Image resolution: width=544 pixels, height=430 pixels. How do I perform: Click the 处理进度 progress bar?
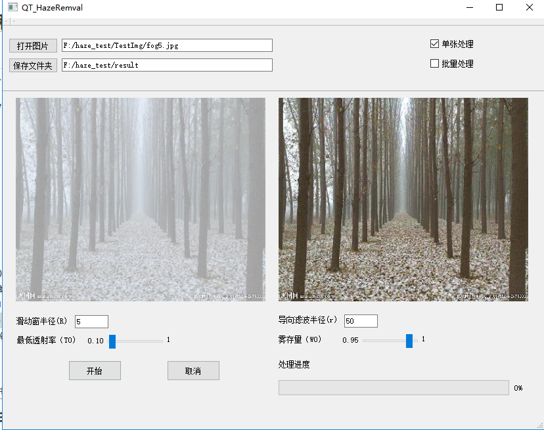pos(393,388)
